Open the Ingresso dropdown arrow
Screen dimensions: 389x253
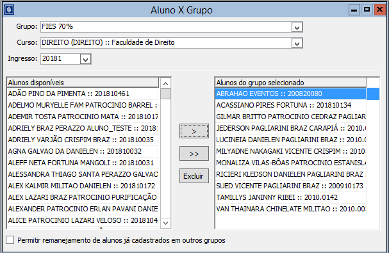point(85,60)
